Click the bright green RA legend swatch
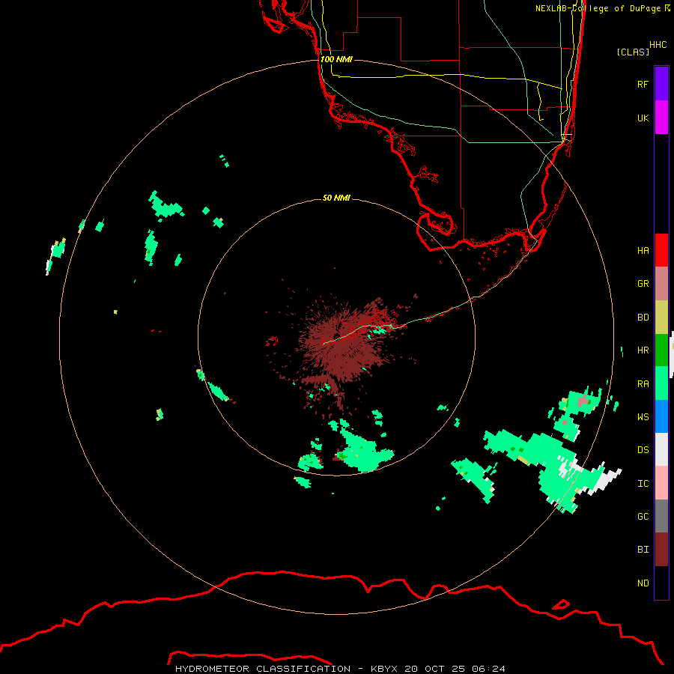The height and width of the screenshot is (674, 674). pyautogui.click(x=661, y=383)
